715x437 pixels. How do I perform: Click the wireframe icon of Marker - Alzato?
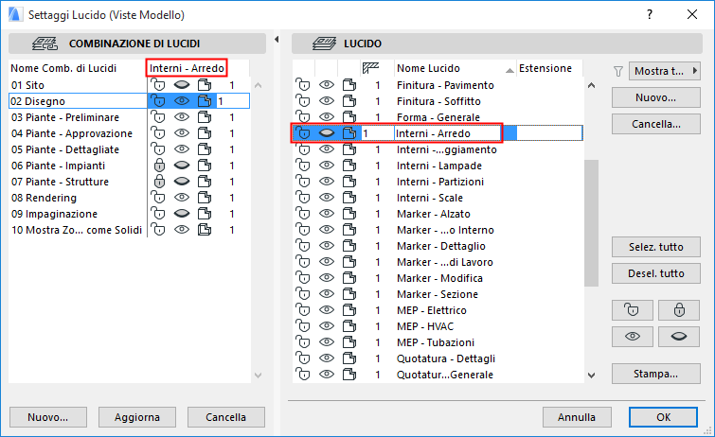[349, 214]
